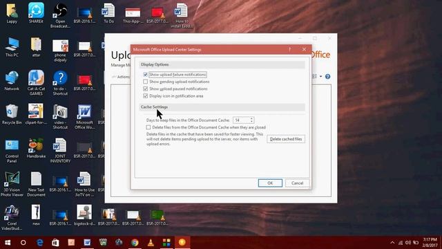442x249 pixels.
Task: Open VLC media player from taskbar
Action: 151,243
